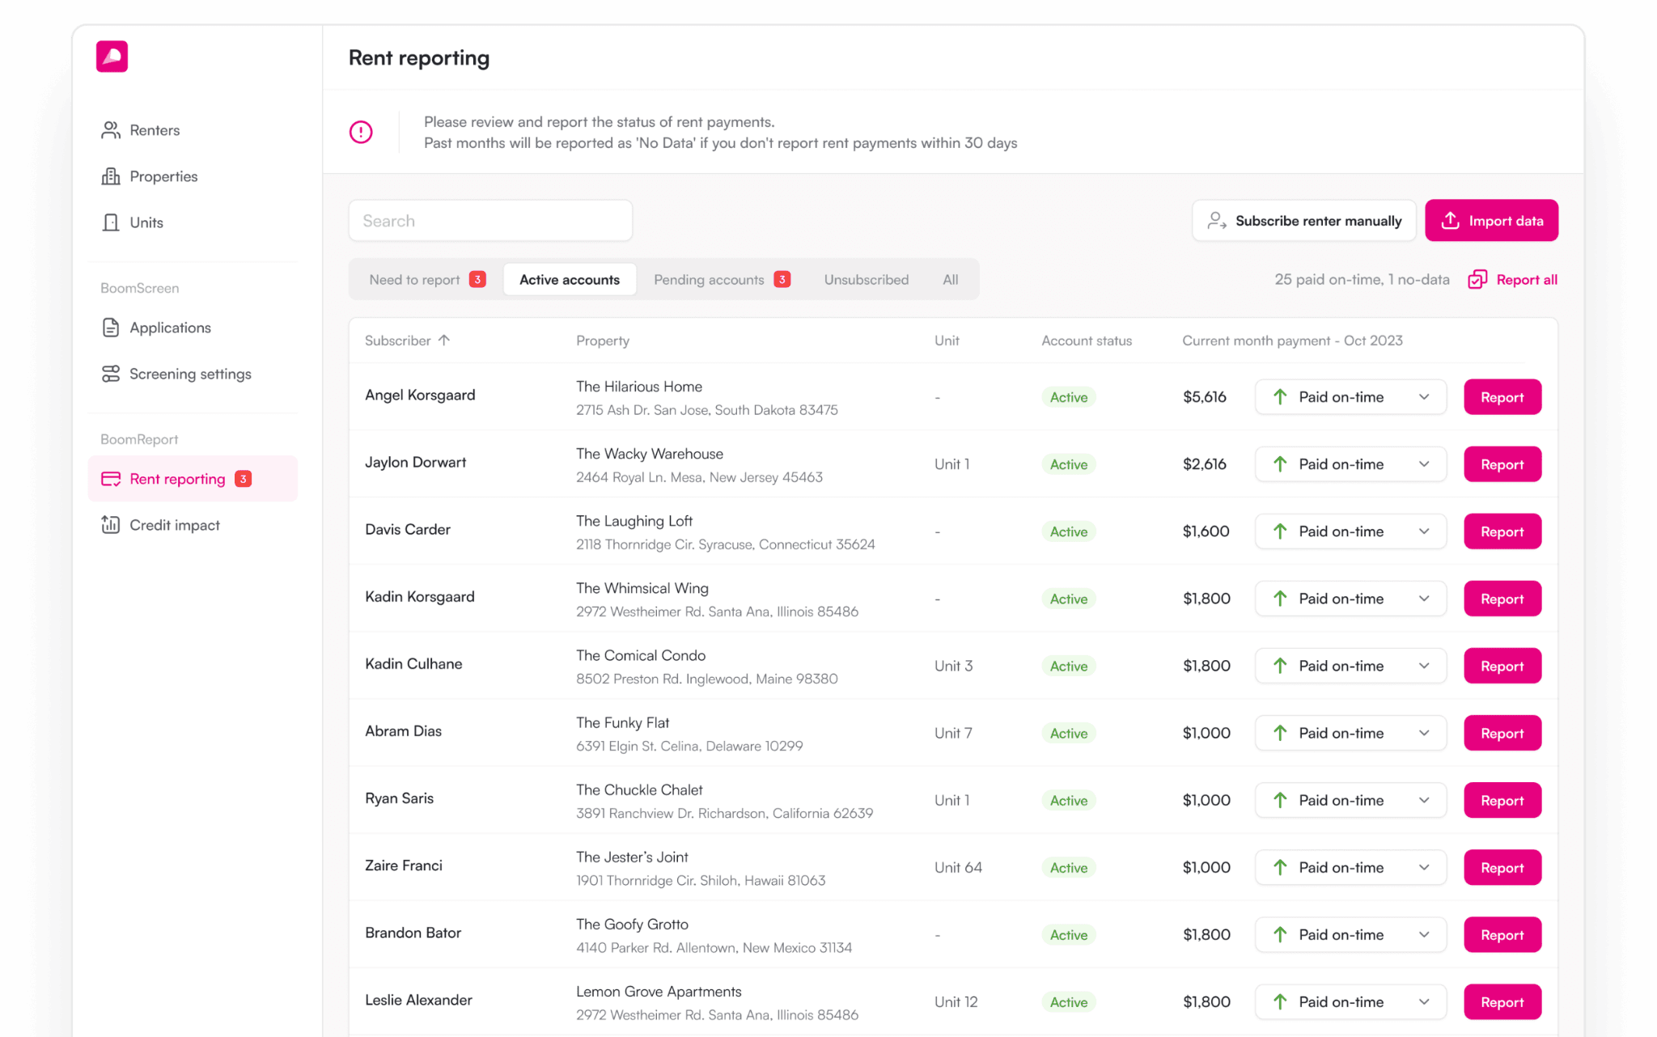Open Screening settings
1657x1037 pixels.
click(189, 374)
